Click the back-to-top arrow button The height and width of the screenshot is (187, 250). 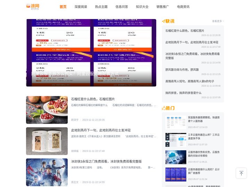click(241, 173)
